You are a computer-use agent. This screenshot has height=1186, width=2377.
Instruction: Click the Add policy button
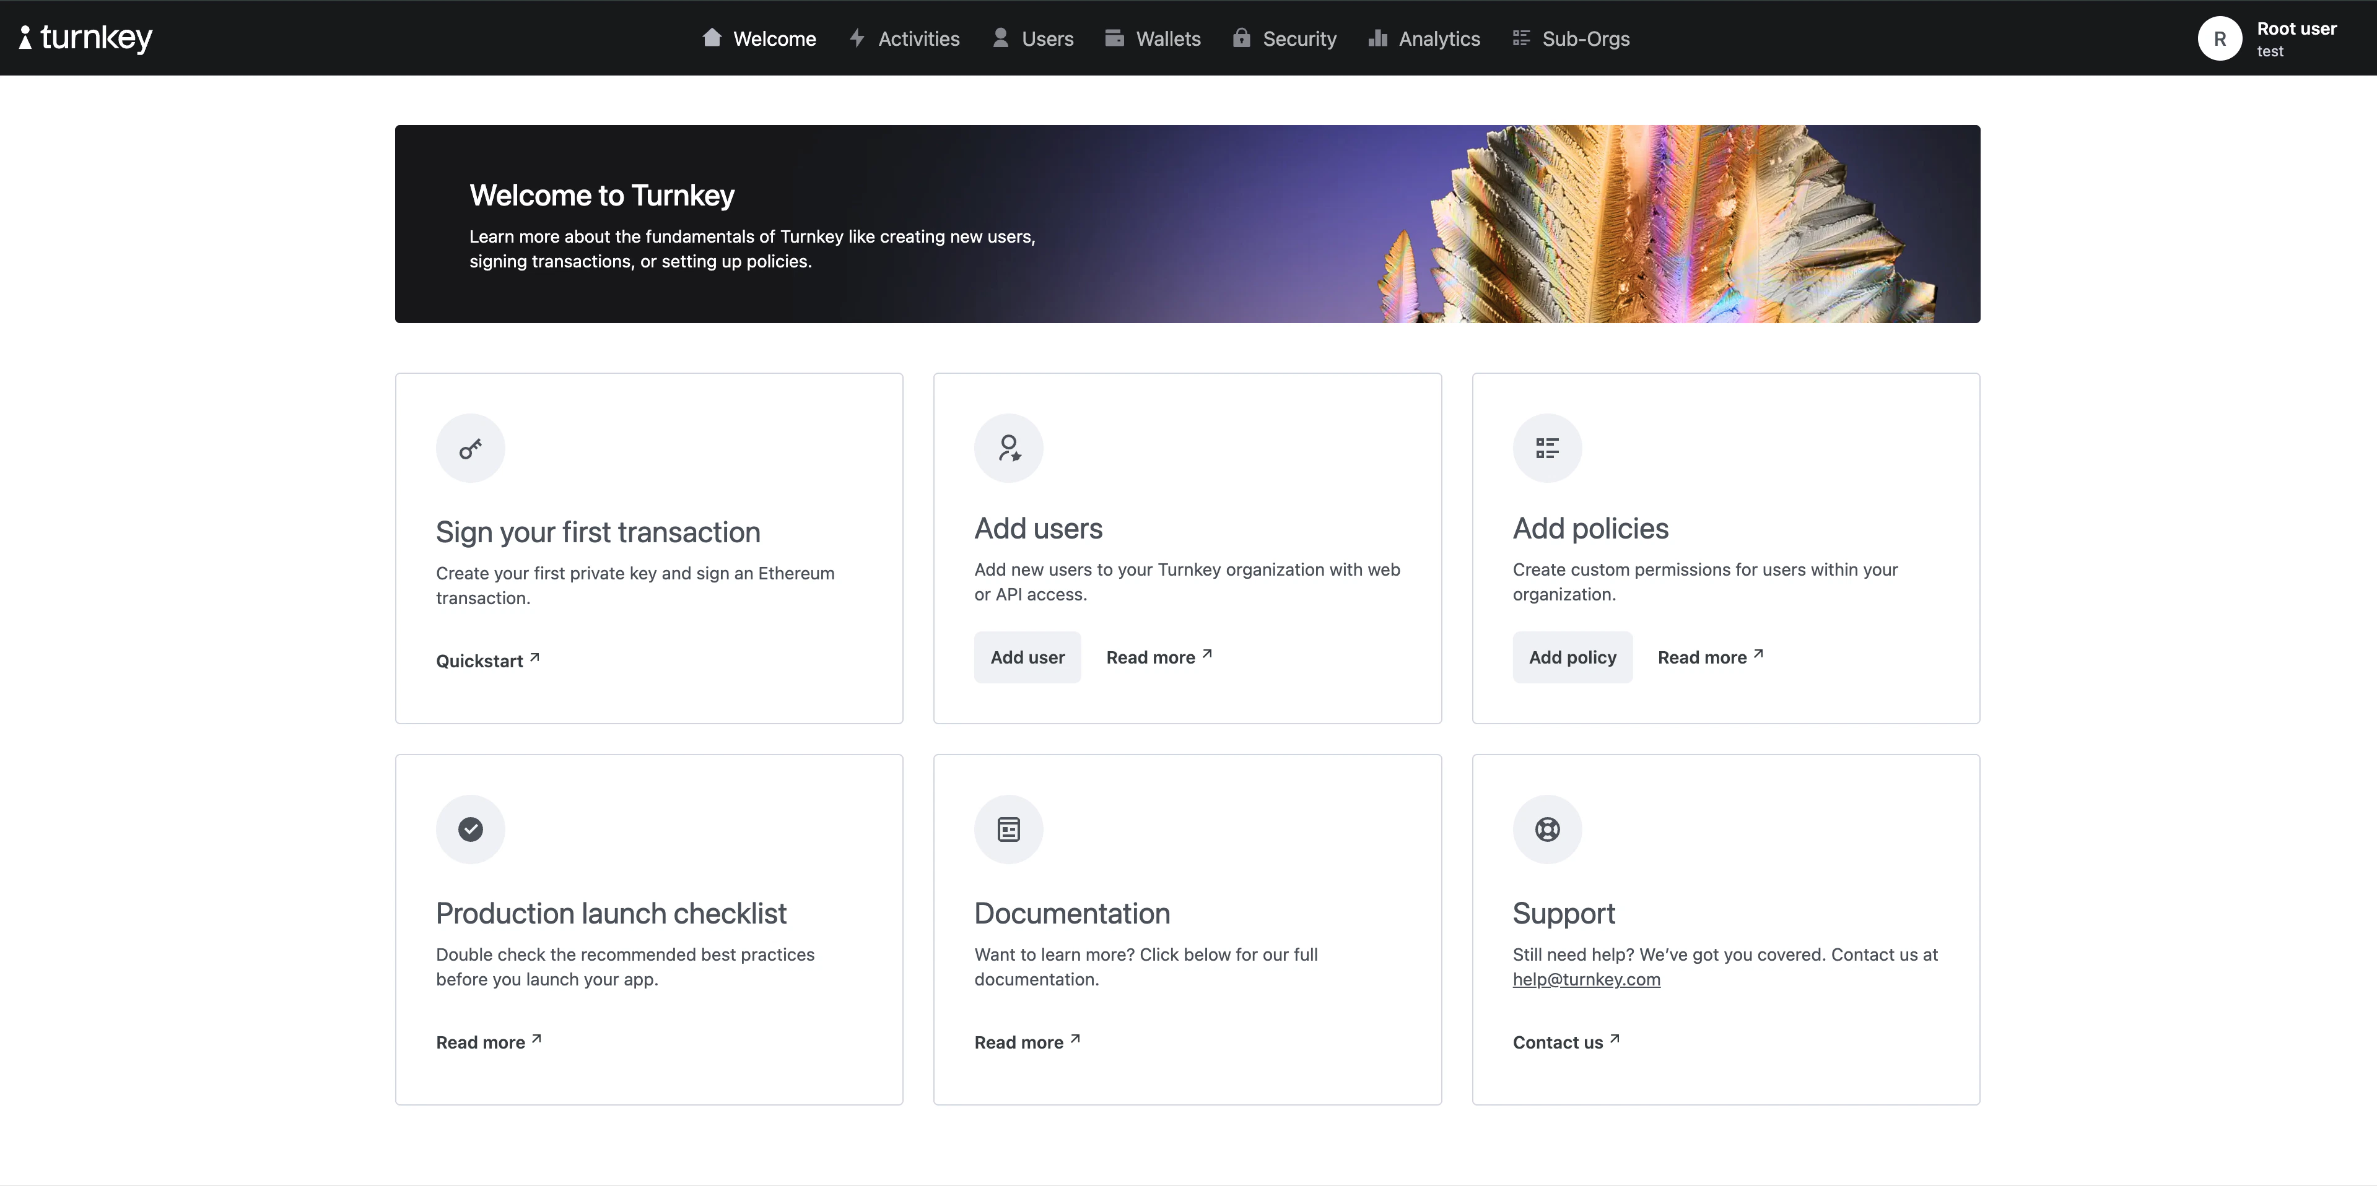1572,657
